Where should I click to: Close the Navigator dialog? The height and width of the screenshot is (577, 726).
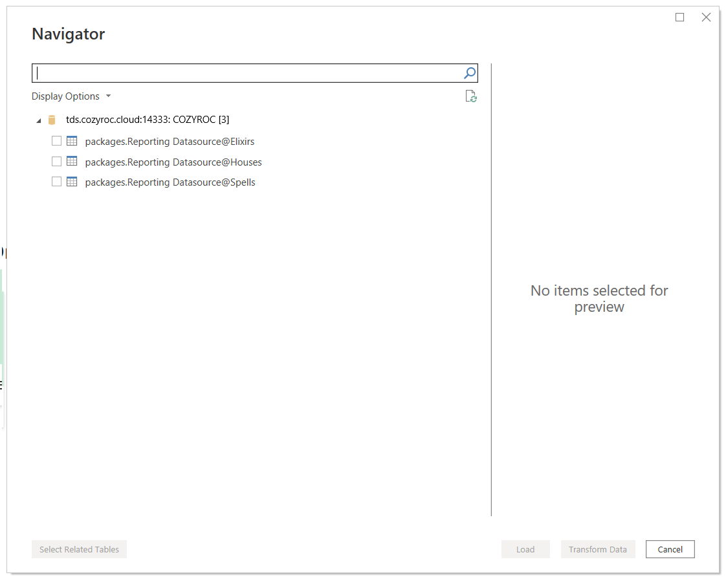[x=706, y=17]
